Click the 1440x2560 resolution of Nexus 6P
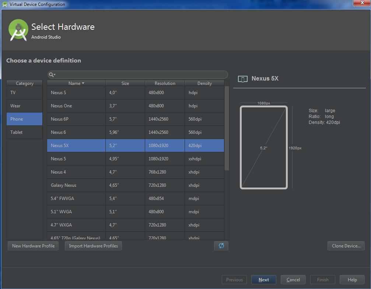371x289 pixels. pos(165,119)
